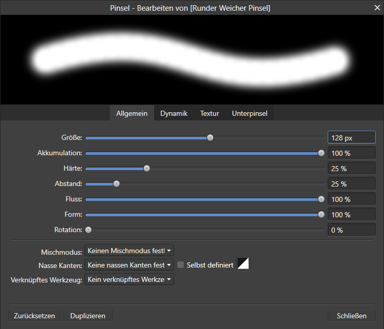Click the Zurücksetzen button
Screen dimensions: 384x329
[x=34, y=316]
